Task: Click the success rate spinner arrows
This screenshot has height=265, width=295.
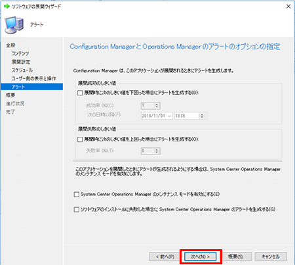Action: [157, 106]
